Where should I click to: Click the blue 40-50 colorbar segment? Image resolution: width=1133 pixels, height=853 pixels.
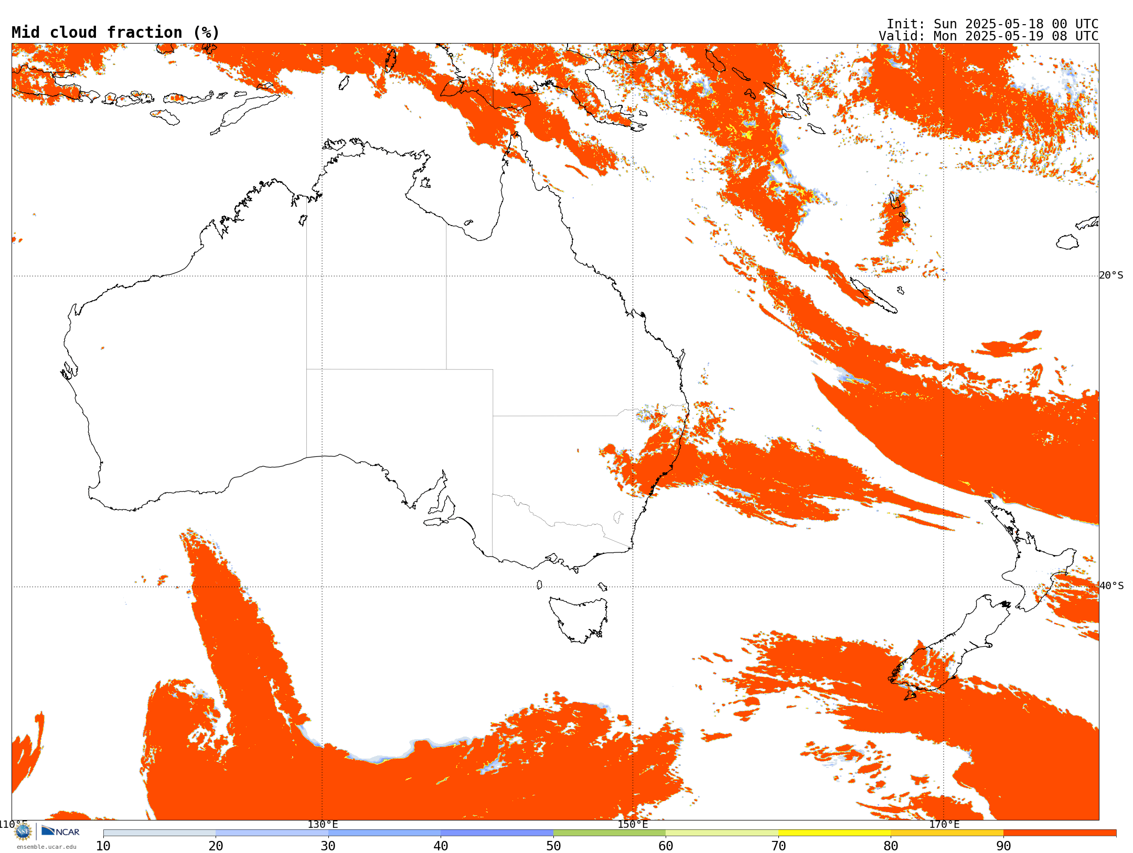(497, 833)
